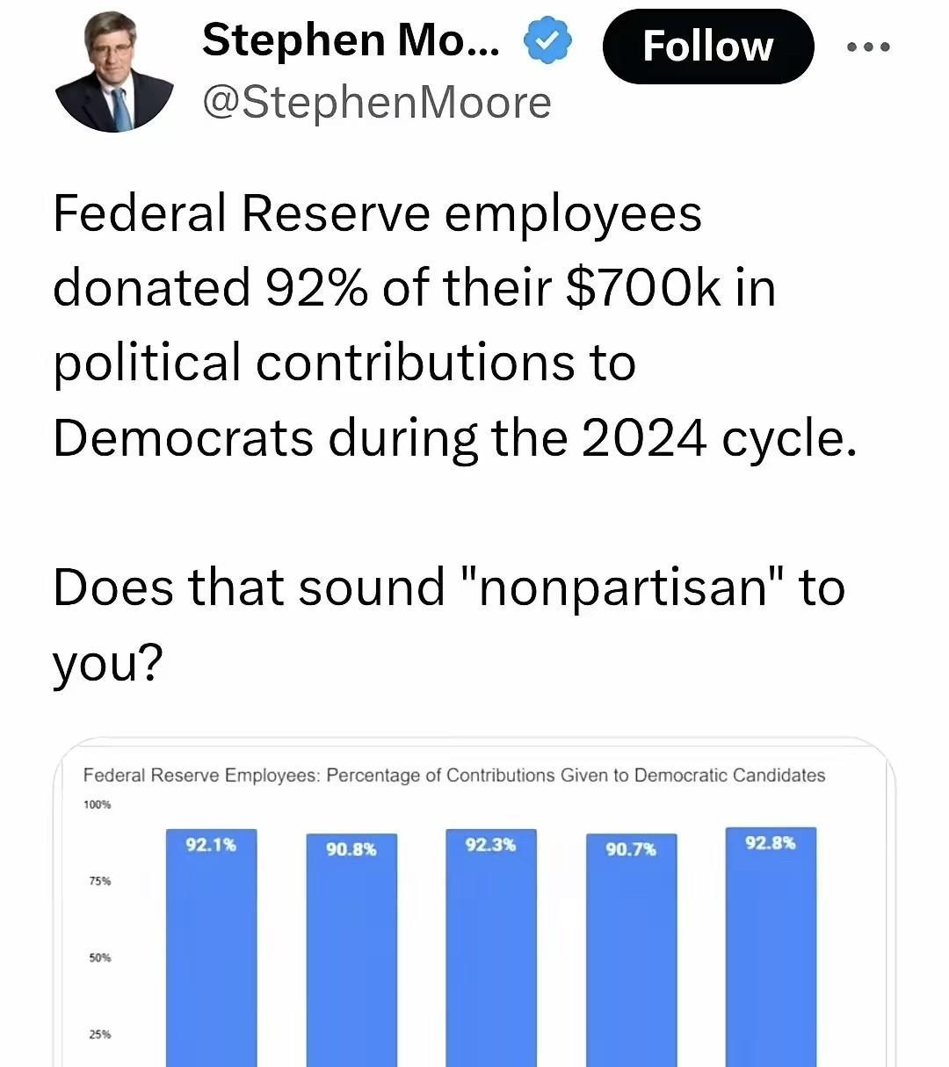Click the 100% axis label
The width and height of the screenshot is (949, 1067).
tap(98, 804)
